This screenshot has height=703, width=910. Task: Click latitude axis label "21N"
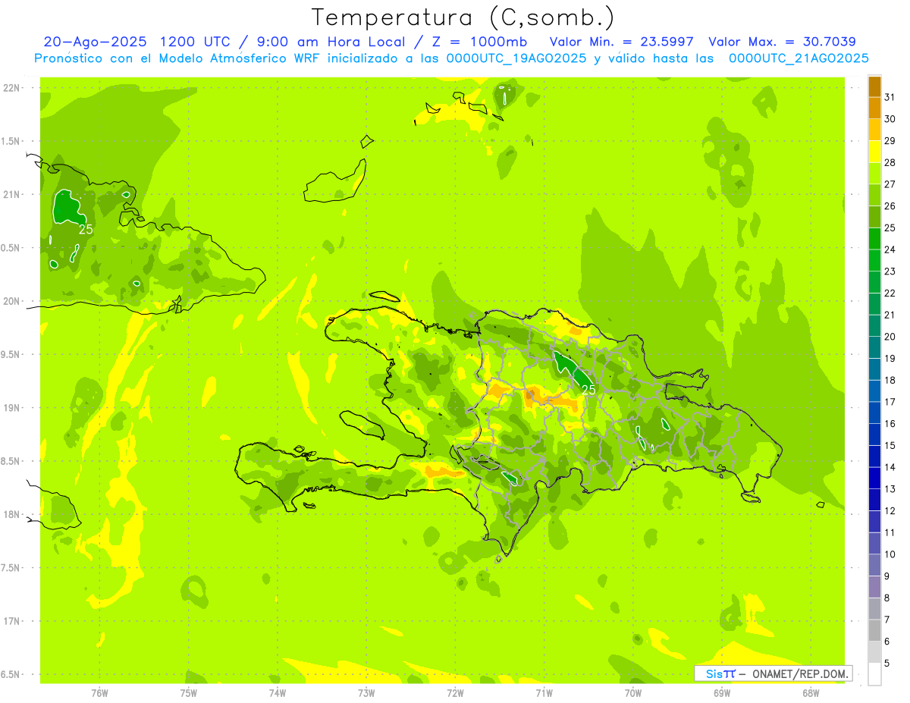(x=11, y=194)
